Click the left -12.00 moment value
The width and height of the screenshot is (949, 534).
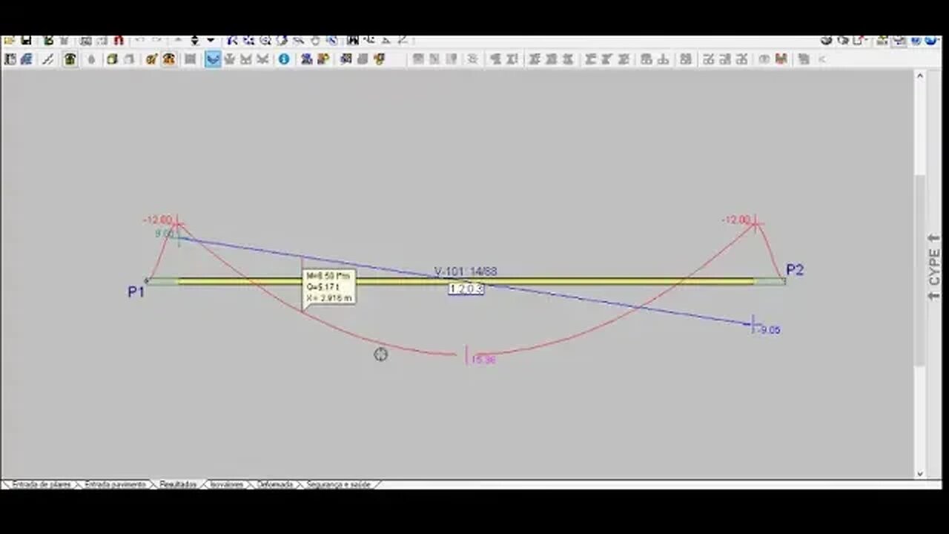tap(157, 220)
